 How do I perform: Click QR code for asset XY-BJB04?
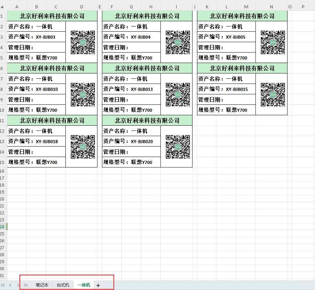click(178, 42)
